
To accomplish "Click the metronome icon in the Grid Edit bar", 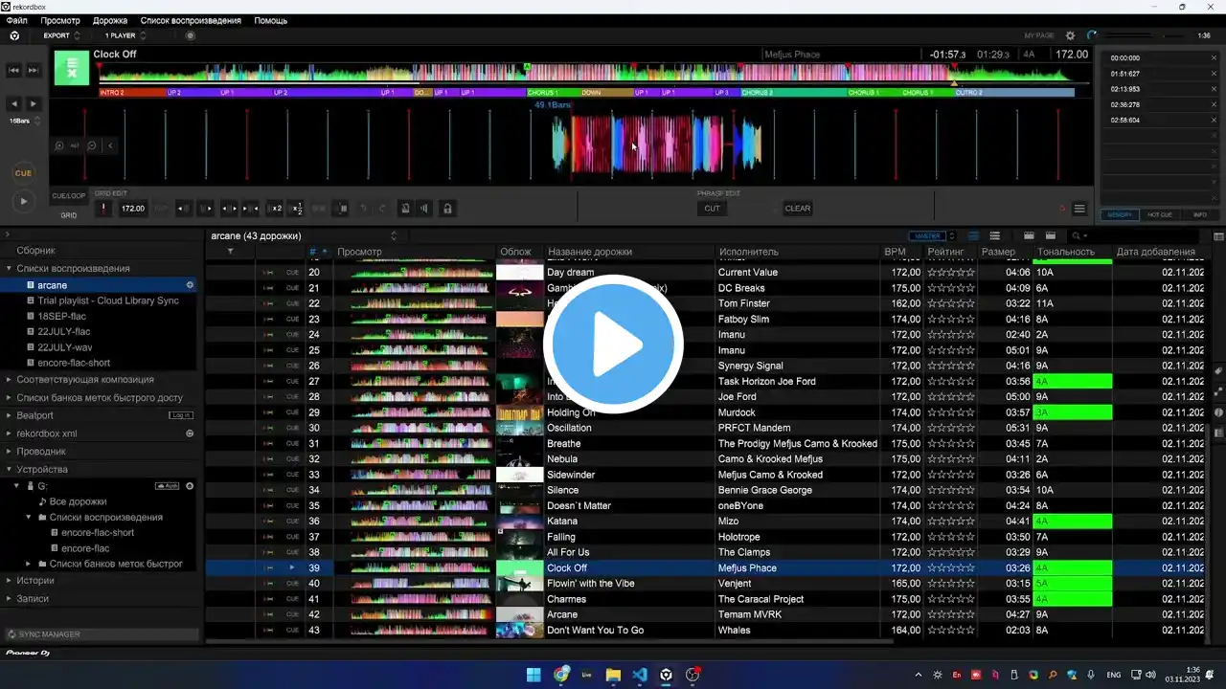I will coord(405,208).
